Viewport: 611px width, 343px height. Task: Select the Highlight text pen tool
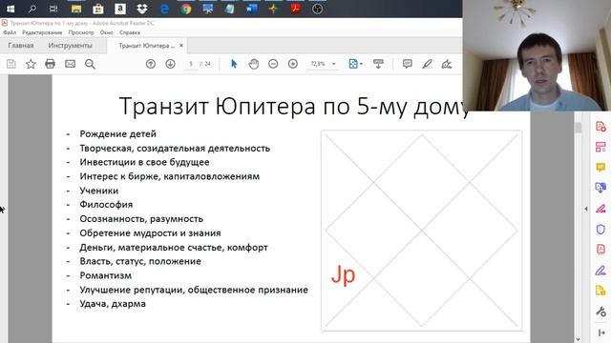[427, 64]
